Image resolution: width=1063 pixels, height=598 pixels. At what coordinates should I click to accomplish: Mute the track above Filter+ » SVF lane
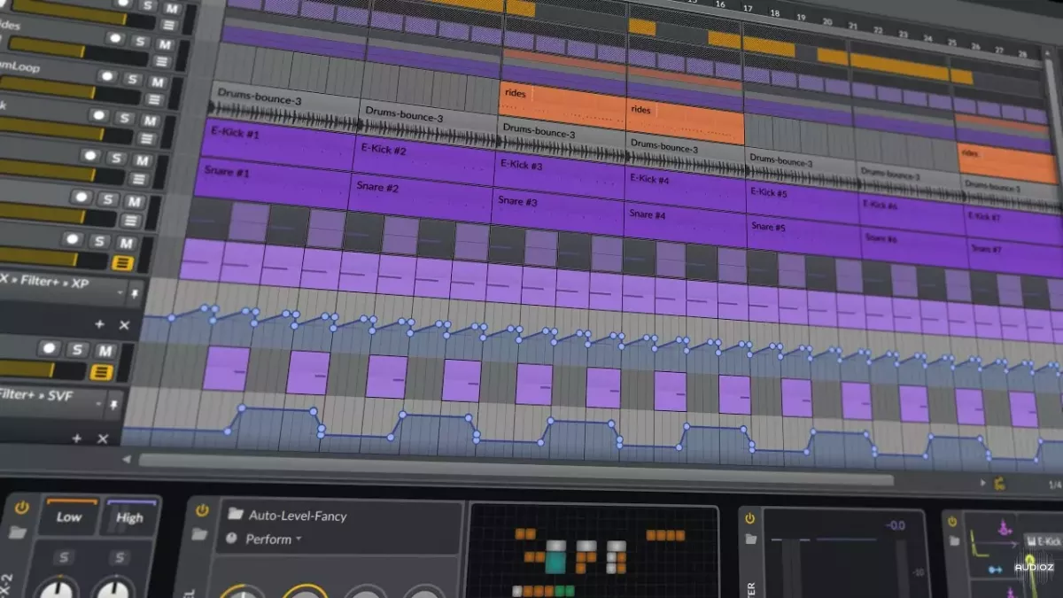coord(105,350)
